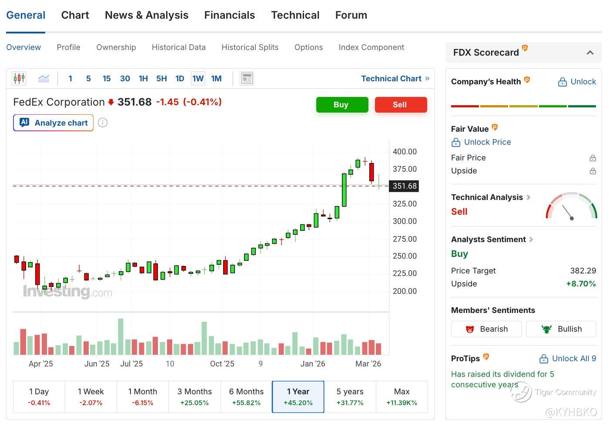
Task: Set chart interval to 15 minutes
Action: pyautogui.click(x=107, y=79)
